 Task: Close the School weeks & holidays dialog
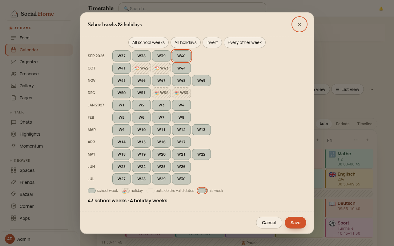[300, 24]
